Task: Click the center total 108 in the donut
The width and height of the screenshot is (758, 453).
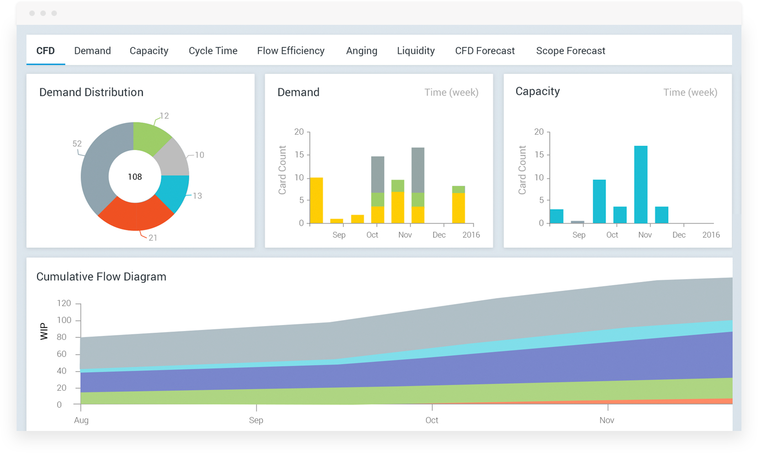Action: (x=134, y=176)
